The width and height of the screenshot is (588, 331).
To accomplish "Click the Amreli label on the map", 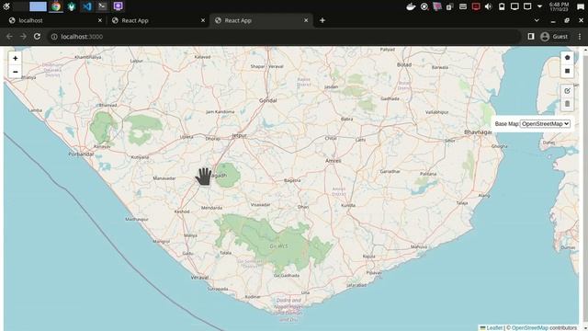I will [333, 161].
